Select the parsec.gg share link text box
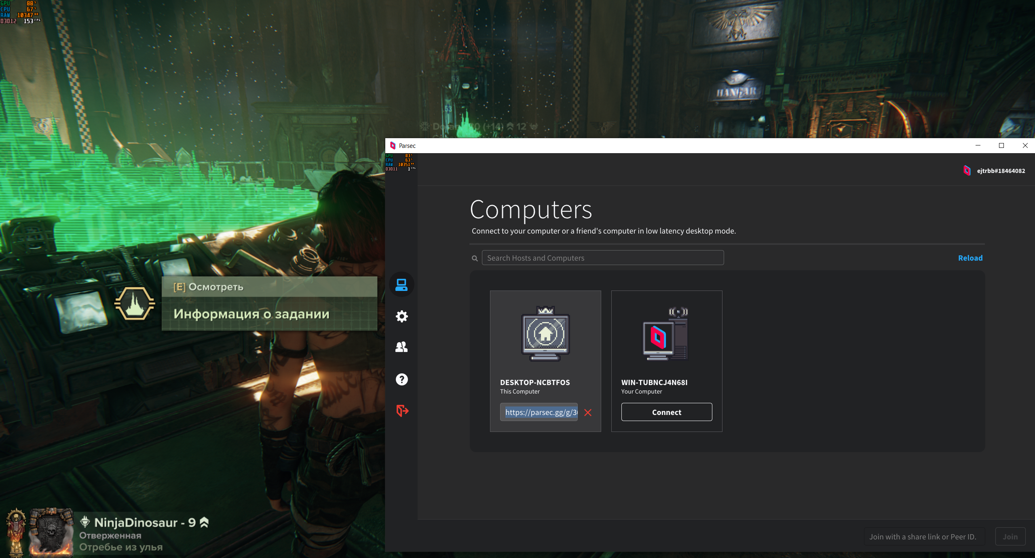Viewport: 1035px width, 558px height. (539, 412)
